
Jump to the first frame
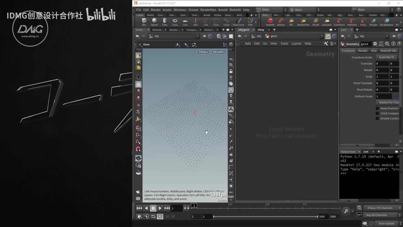tap(139, 208)
